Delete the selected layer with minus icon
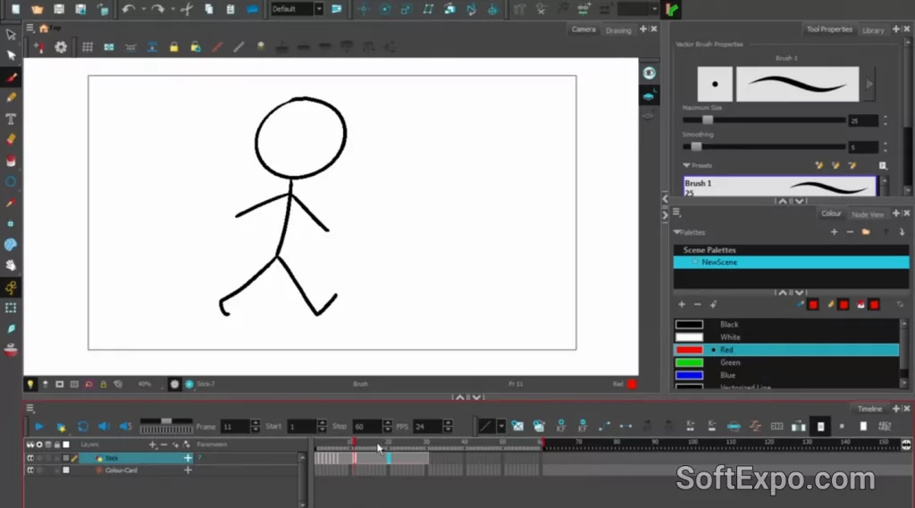This screenshot has height=508, width=915. pyautogui.click(x=164, y=445)
